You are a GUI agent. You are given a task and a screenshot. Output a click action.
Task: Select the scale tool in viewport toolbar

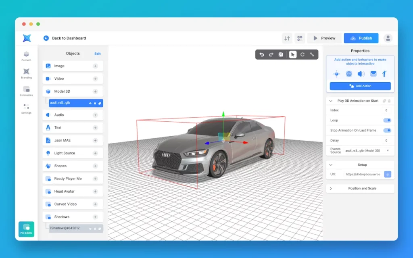(312, 54)
